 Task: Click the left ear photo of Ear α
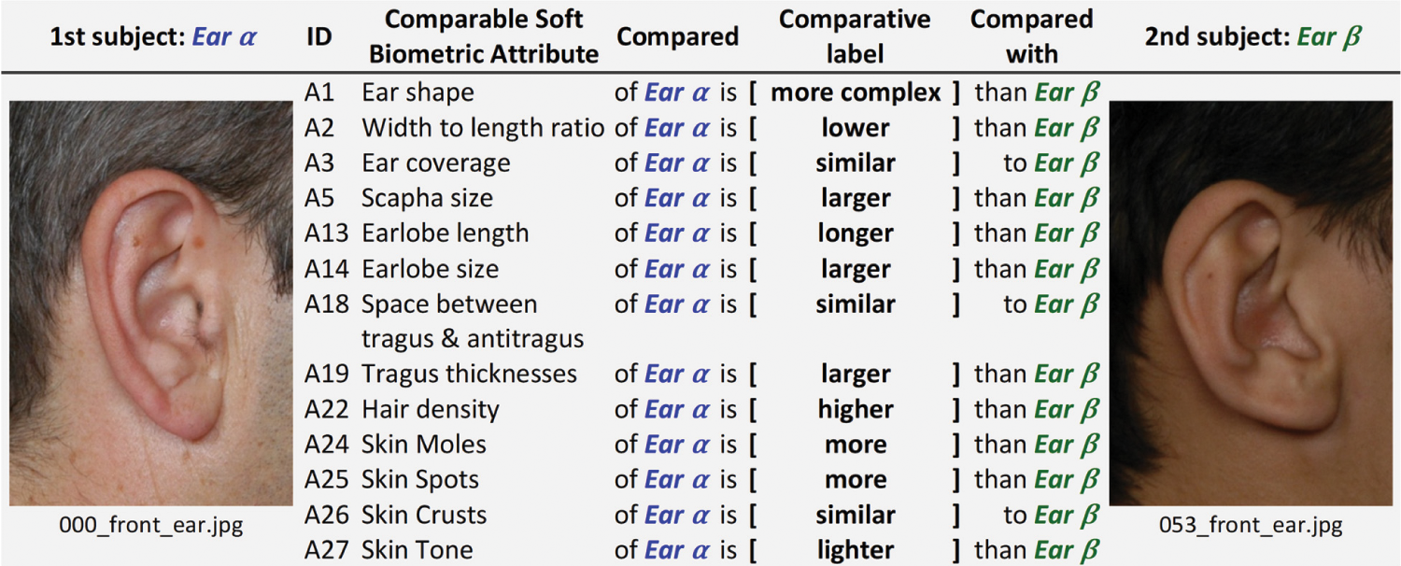(149, 304)
